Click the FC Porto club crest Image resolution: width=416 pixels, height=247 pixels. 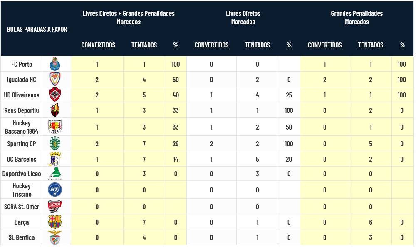tap(55, 64)
